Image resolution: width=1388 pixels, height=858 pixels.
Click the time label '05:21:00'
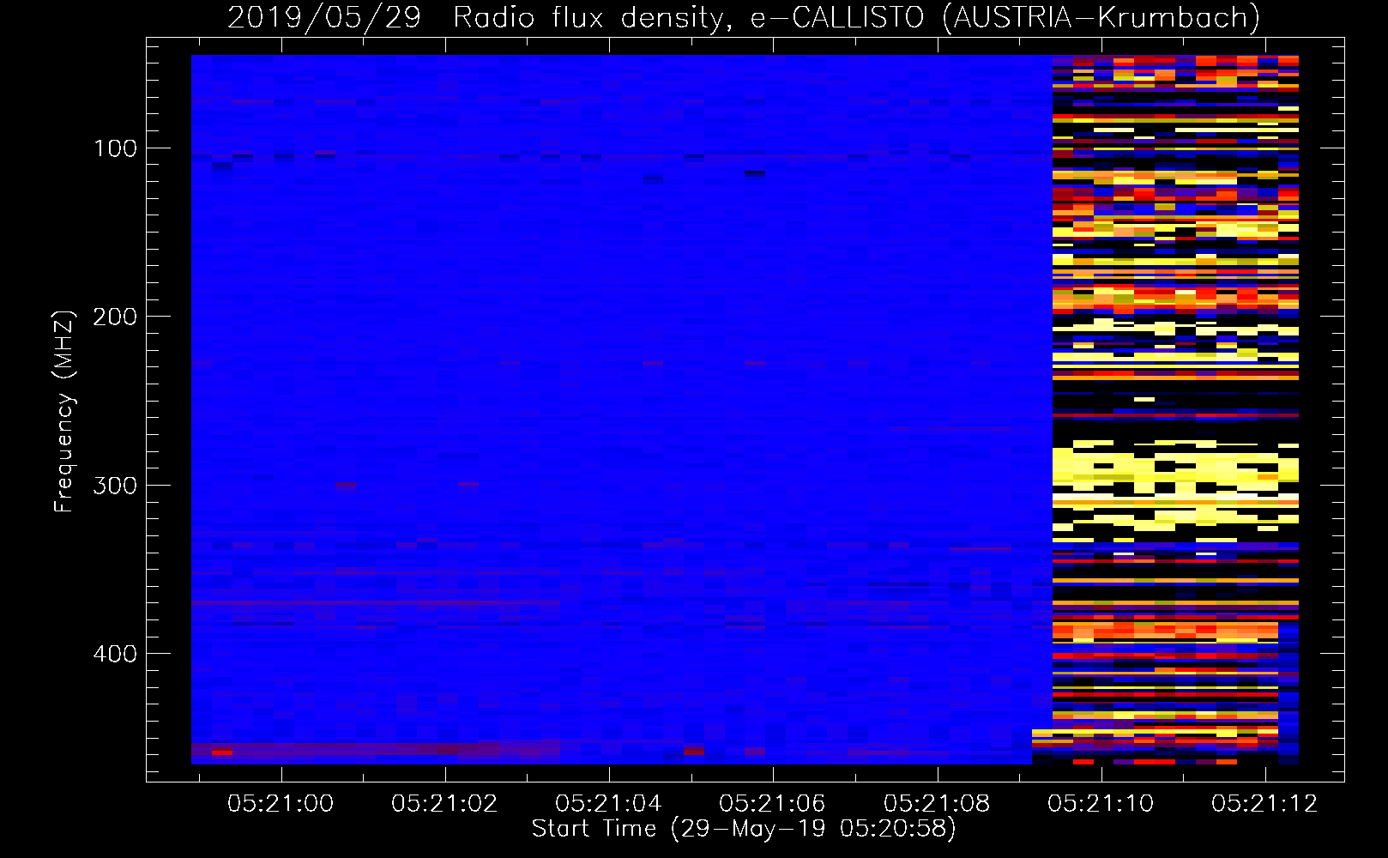tap(281, 803)
